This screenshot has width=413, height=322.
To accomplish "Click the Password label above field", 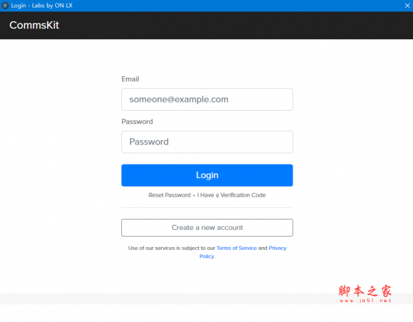I will pos(137,122).
